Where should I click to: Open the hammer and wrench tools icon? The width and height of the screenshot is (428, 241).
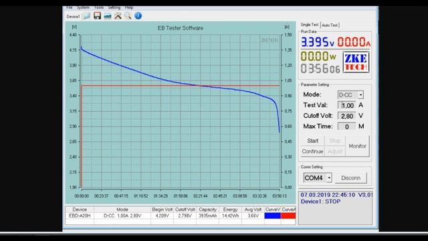coord(118,16)
